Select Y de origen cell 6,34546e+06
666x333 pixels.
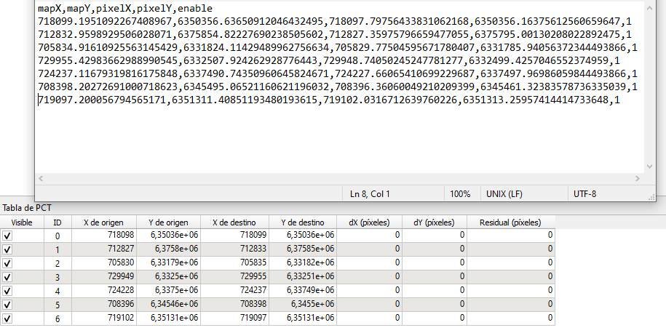click(x=168, y=305)
